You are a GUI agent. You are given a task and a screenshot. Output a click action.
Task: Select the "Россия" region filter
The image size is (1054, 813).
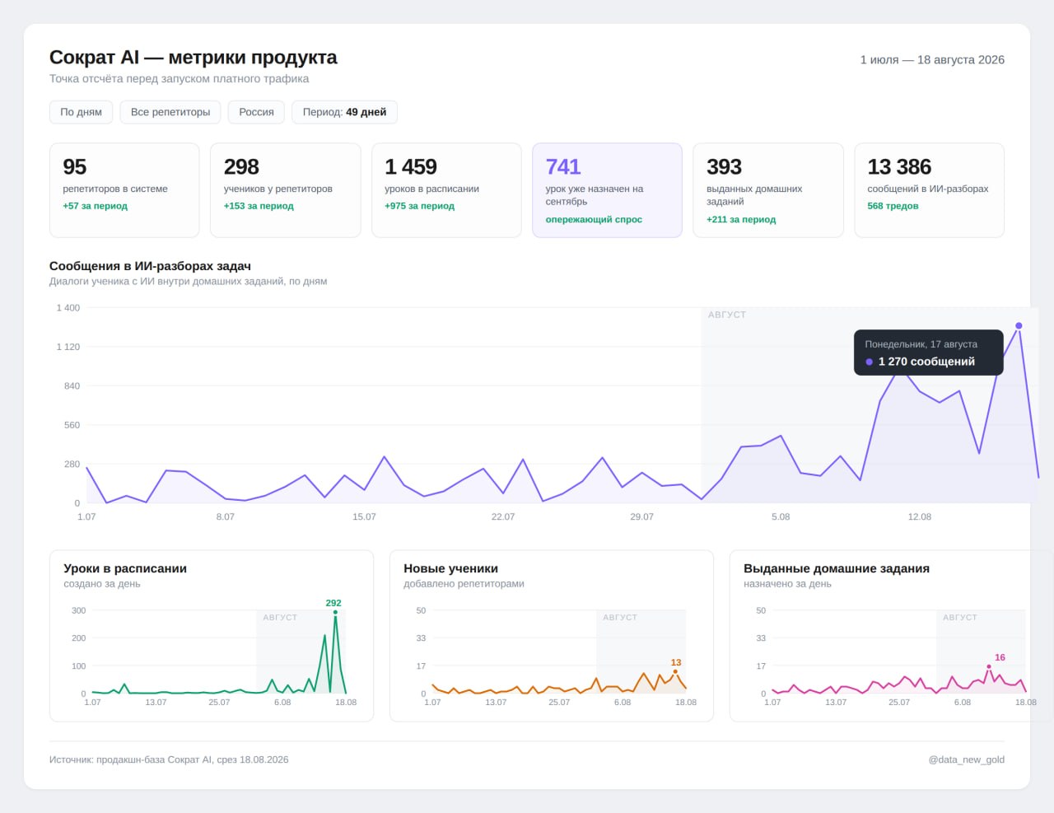click(x=256, y=112)
